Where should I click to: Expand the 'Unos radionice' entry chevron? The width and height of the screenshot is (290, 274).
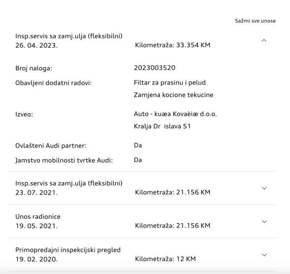[x=265, y=222]
